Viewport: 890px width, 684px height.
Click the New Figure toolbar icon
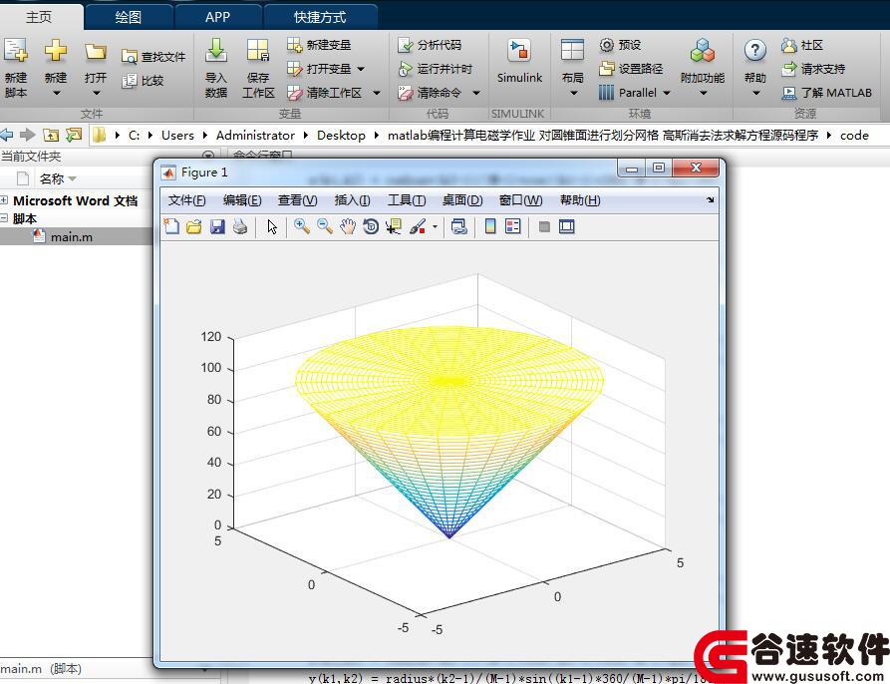tap(171, 227)
